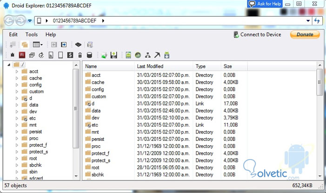The width and height of the screenshot is (326, 193).
Task: Click the padlock icon in toolbar
Action: 80,55
